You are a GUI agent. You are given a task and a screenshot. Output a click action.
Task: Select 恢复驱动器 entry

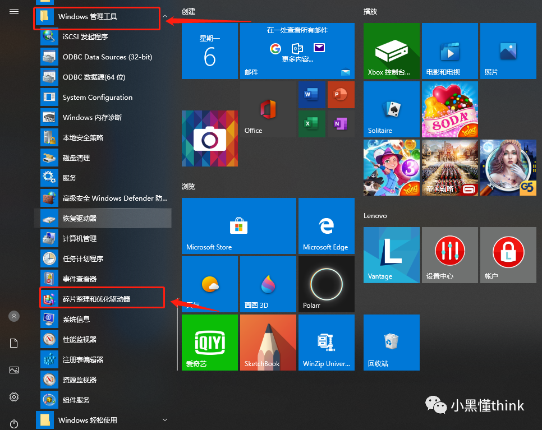(x=103, y=218)
